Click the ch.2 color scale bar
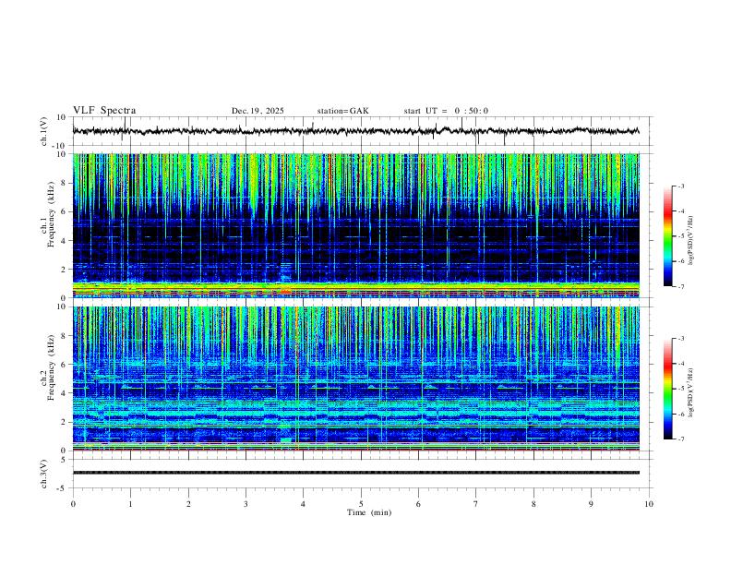The image size is (731, 565). [667, 389]
